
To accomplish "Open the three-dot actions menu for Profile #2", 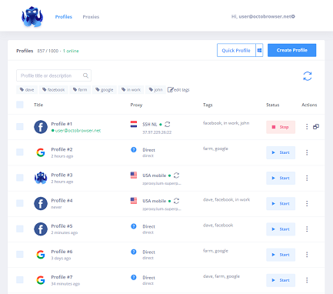I will tap(307, 152).
